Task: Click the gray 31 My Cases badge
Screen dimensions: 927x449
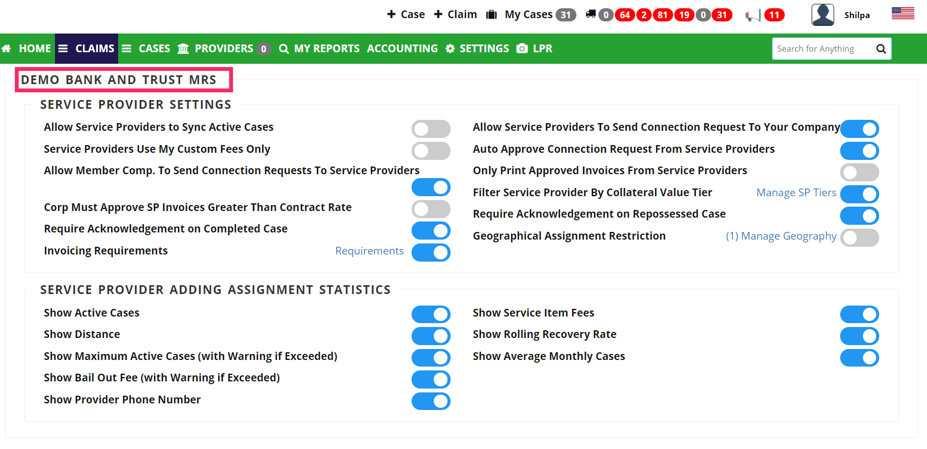Action: 565,15
